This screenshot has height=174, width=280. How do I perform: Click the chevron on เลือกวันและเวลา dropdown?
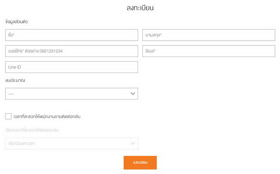[x=133, y=144]
